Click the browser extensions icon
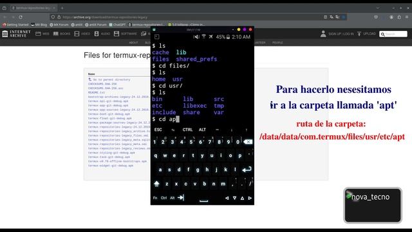This screenshot has height=232, width=412. (x=399, y=17)
